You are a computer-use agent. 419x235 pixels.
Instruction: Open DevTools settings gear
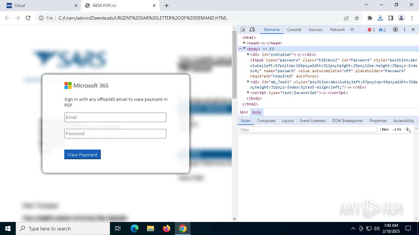coord(395,29)
